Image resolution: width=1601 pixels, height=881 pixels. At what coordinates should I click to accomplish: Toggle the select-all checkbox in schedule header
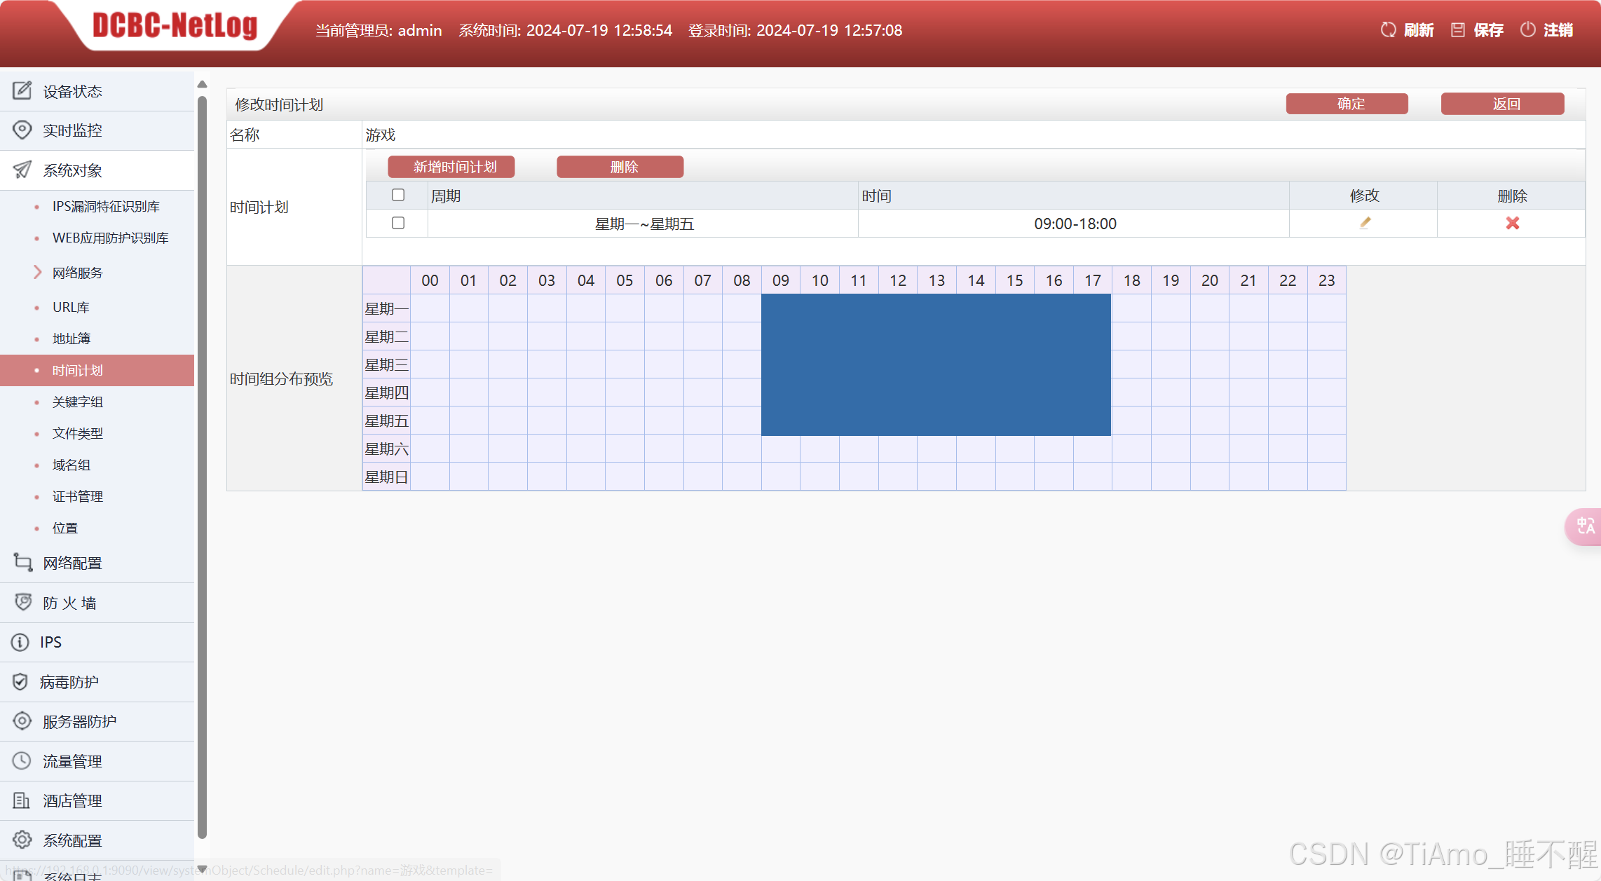398,195
